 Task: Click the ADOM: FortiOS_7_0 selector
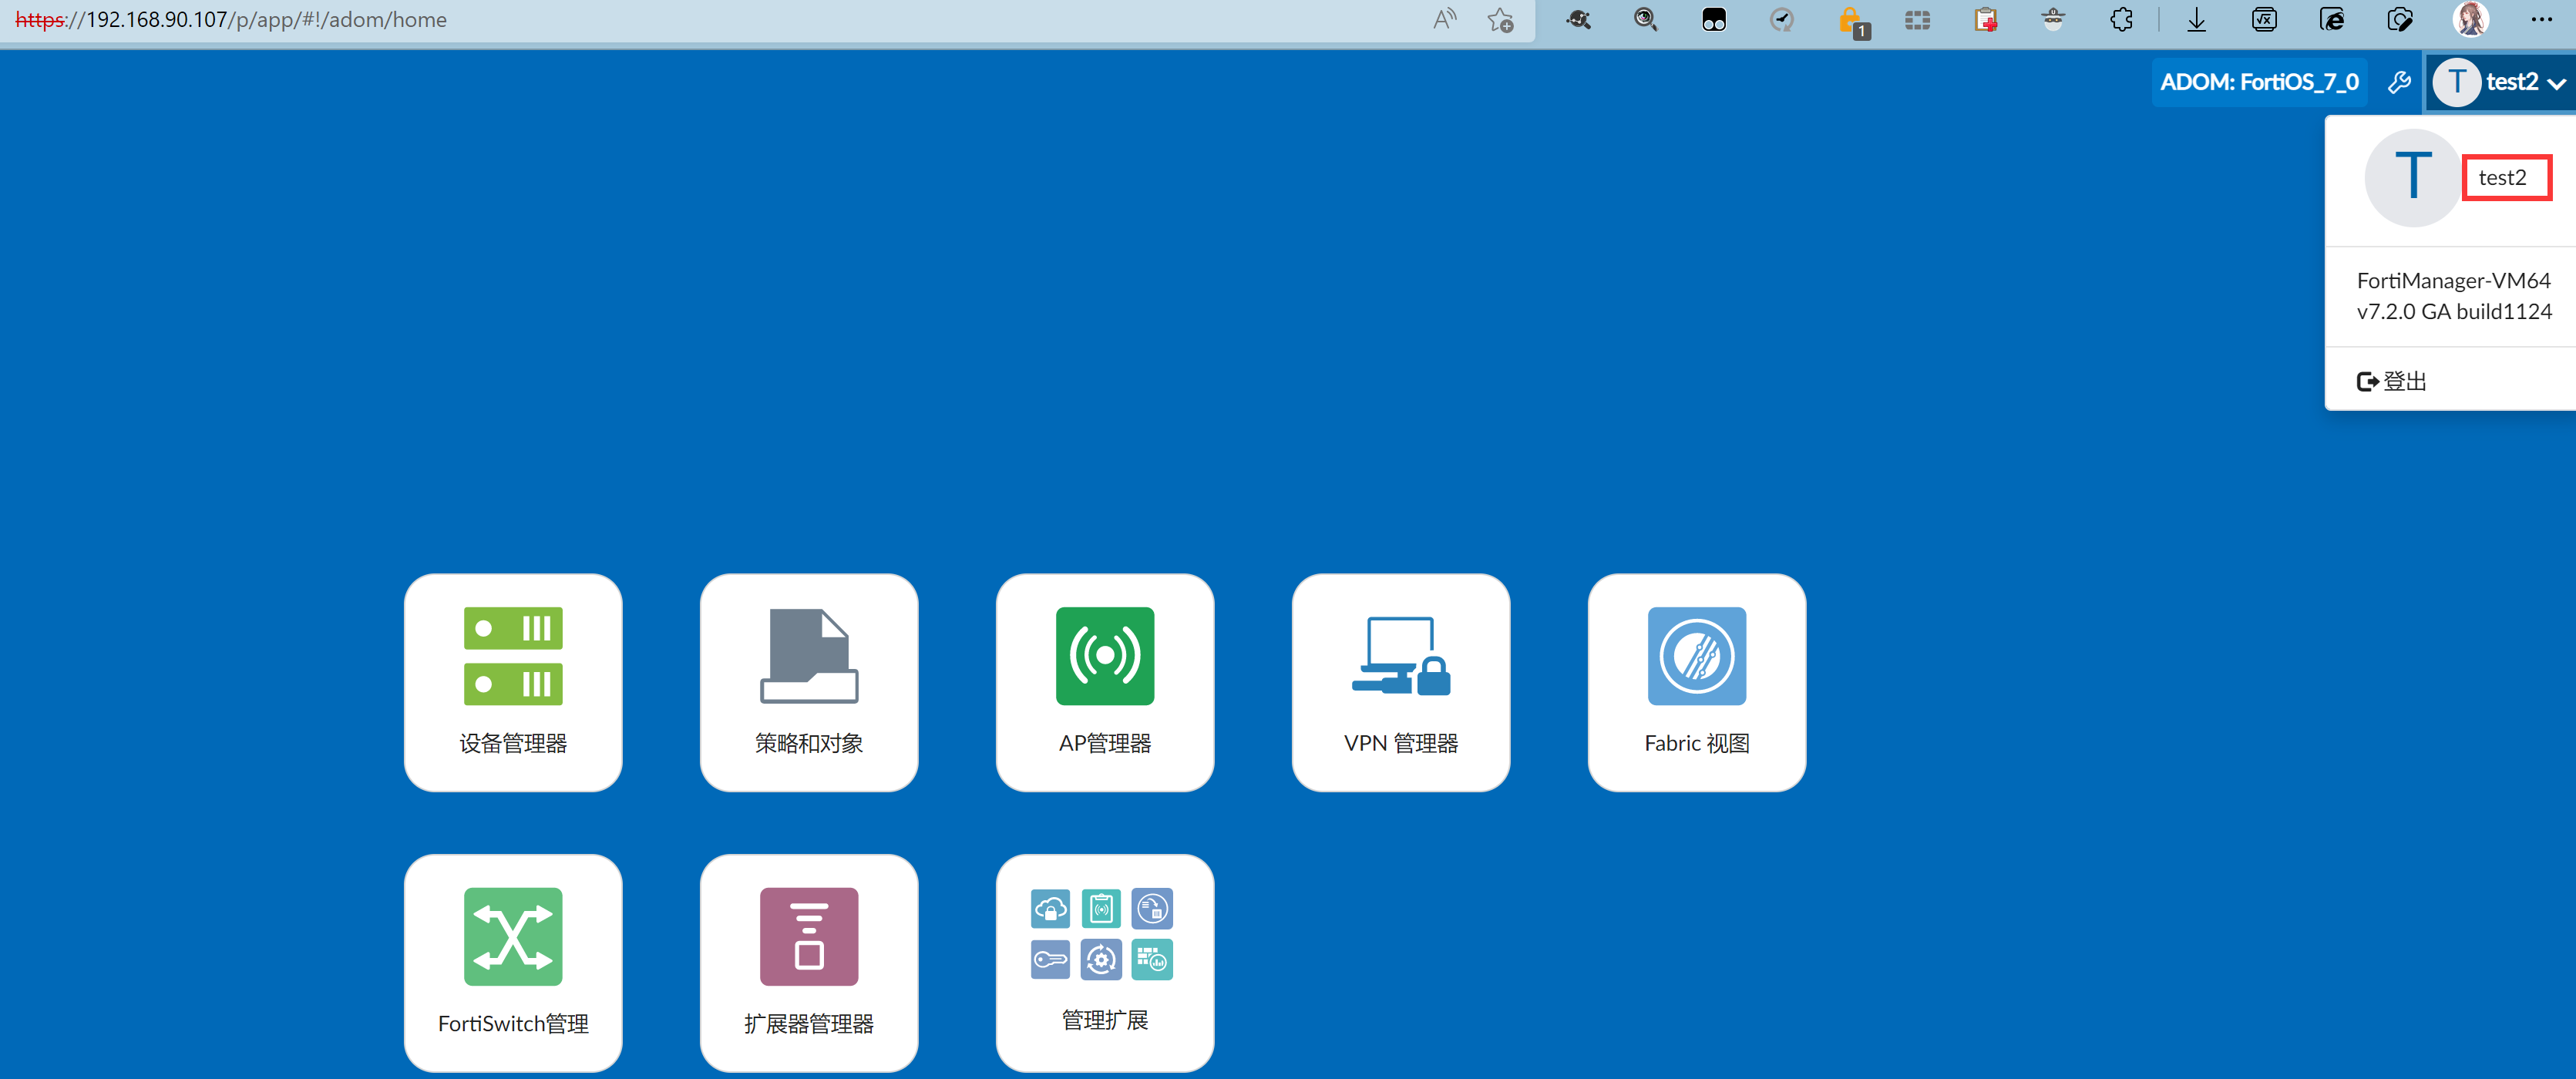coord(2259,82)
